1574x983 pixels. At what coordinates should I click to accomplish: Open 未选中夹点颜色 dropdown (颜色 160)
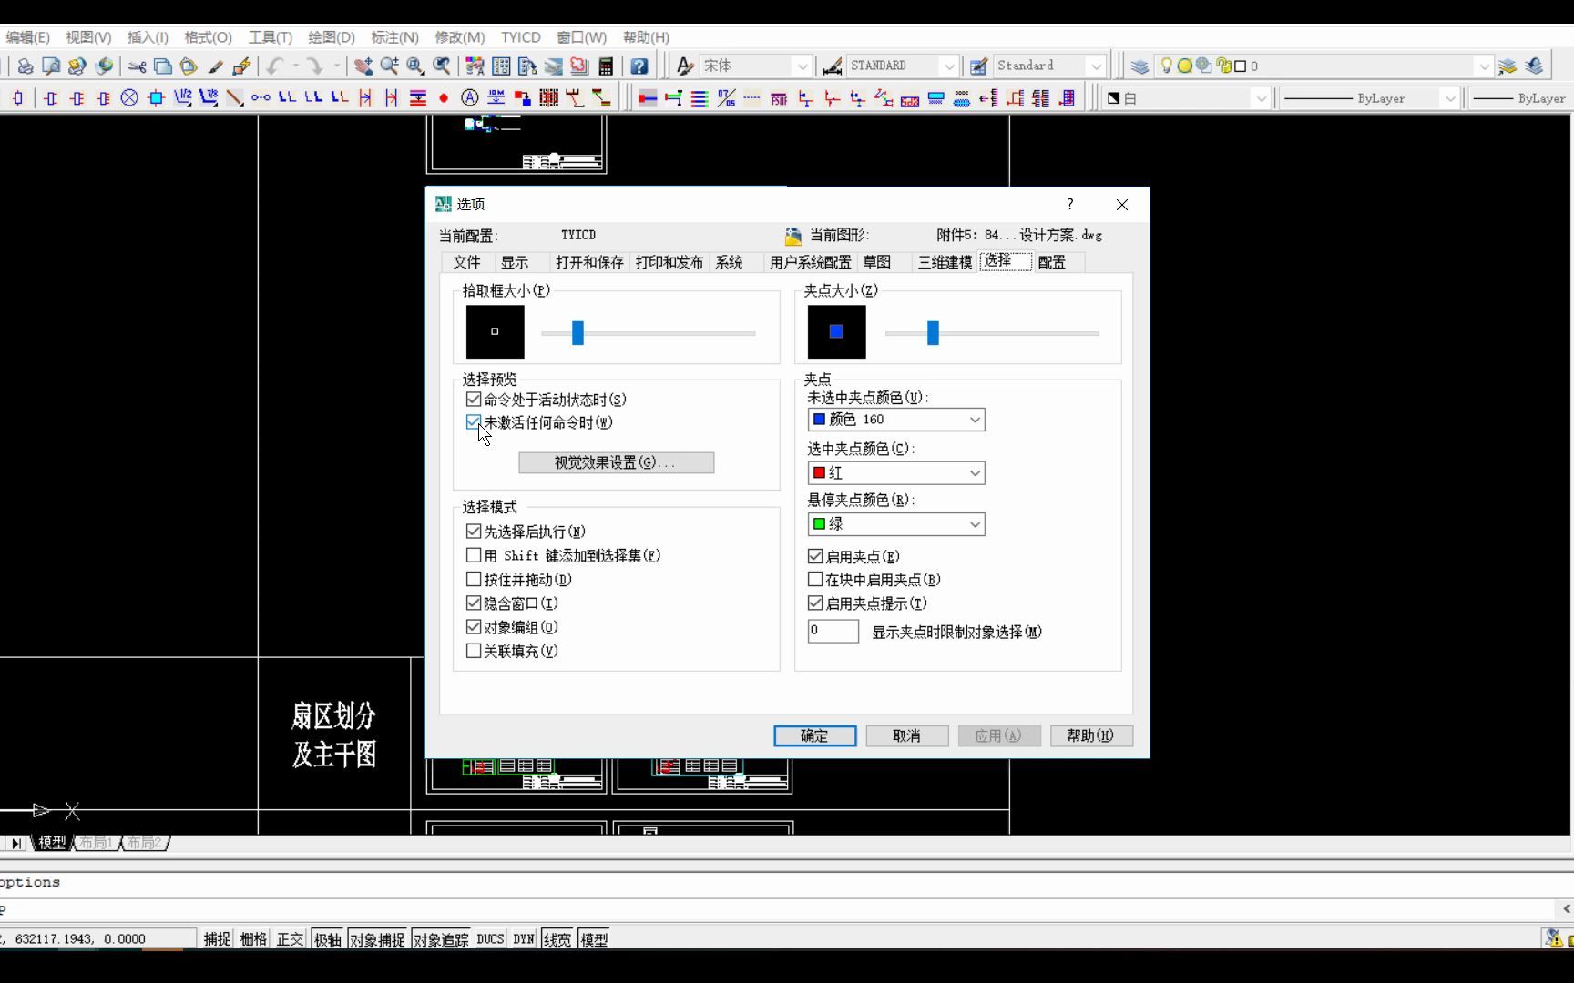(x=896, y=420)
